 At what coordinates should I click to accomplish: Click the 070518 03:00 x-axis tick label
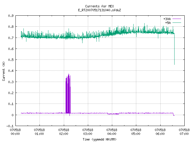point(88,132)
